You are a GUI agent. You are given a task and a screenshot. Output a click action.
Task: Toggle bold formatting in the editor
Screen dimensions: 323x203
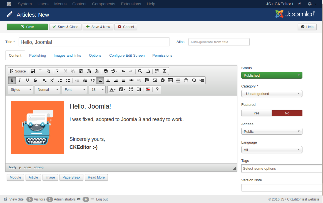click(x=12, y=81)
